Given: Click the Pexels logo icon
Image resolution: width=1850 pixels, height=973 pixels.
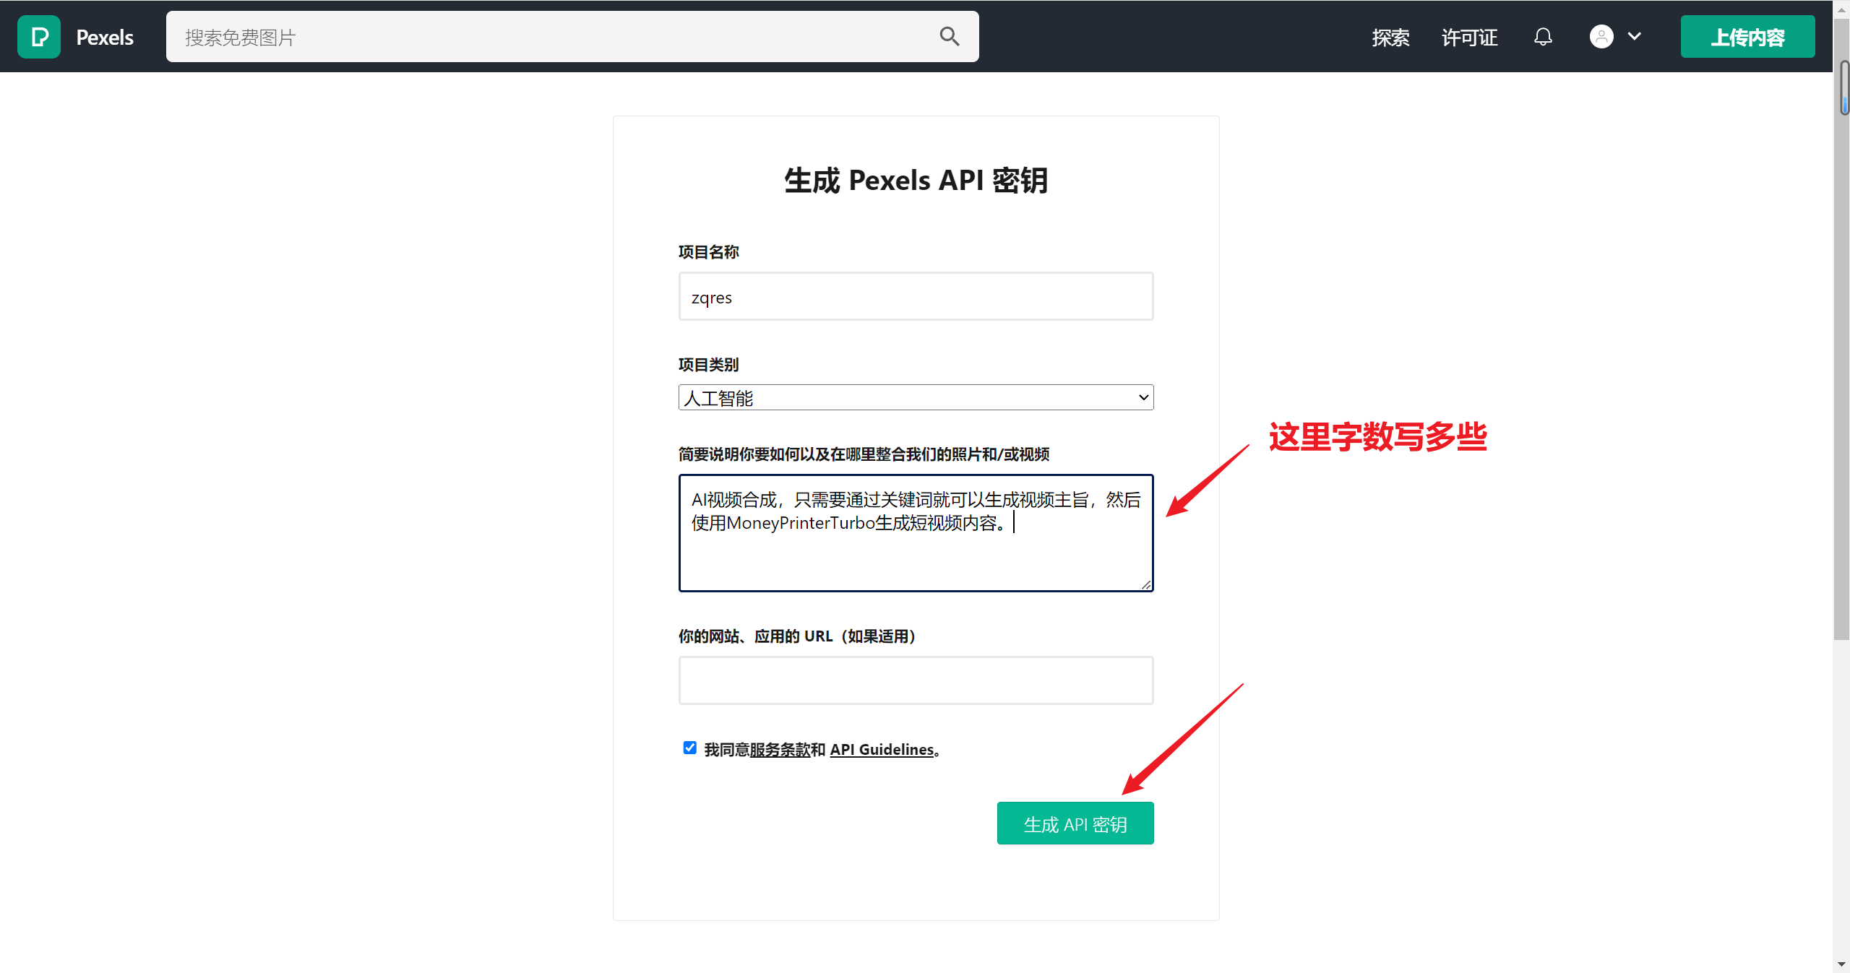Looking at the screenshot, I should coord(39,37).
